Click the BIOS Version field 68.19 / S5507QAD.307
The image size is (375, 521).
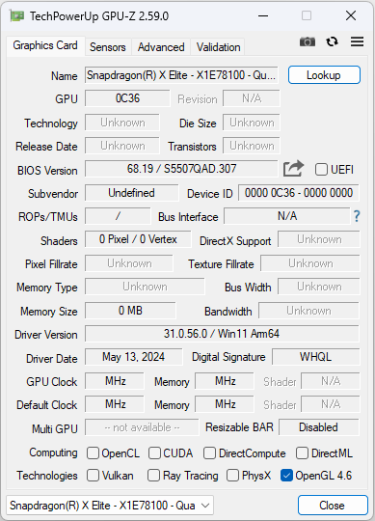pyautogui.click(x=181, y=169)
